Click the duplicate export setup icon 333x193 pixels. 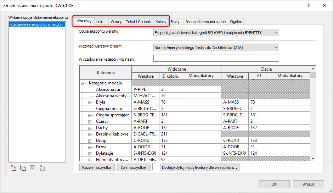23,168
